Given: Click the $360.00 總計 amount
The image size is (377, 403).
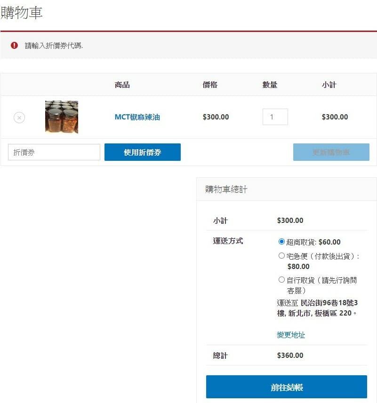Looking at the screenshot, I should click(x=290, y=356).
